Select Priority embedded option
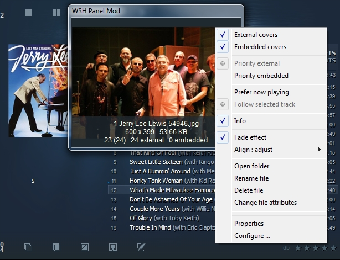340x260 pixels. [x=261, y=76]
